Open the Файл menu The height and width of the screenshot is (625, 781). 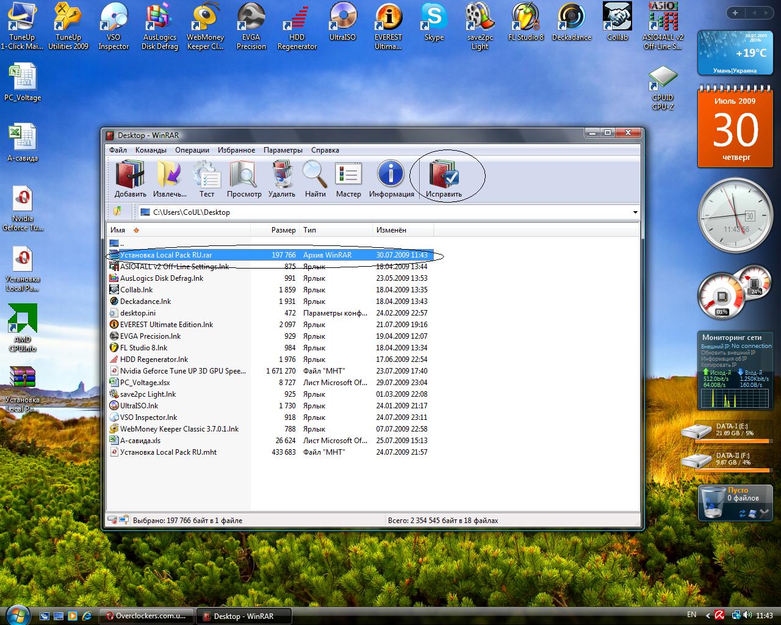pos(118,150)
